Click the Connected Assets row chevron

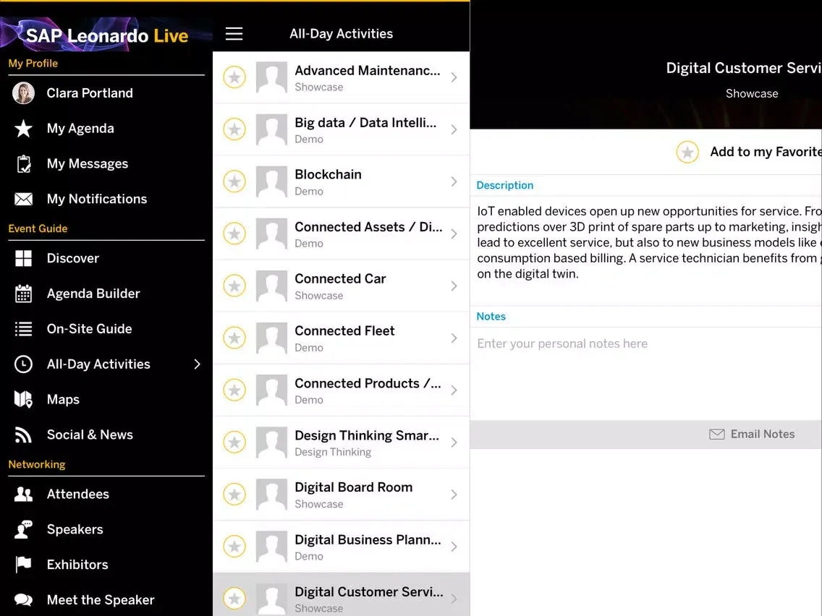click(x=454, y=234)
